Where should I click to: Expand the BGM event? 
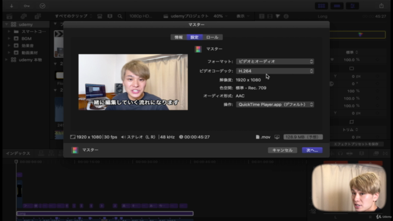click(9, 39)
